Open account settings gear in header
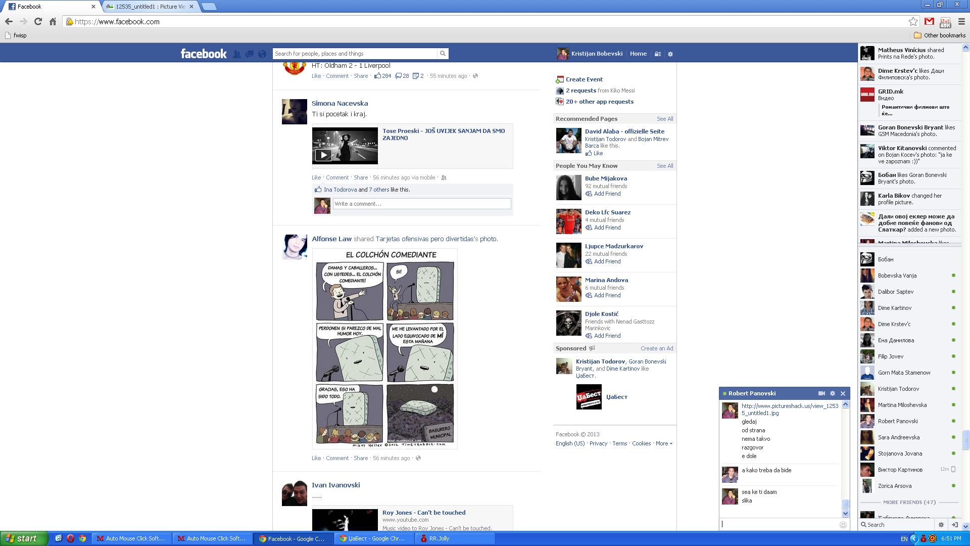This screenshot has height=546, width=970. point(670,54)
